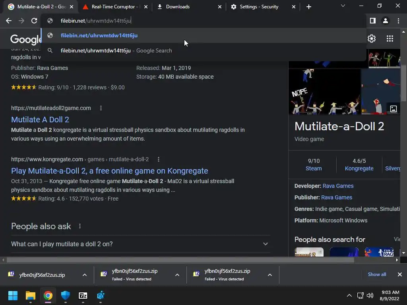Viewport: 407px width, 305px height.
Task: Expand options for first yfbn0sjf56xf2zus.zip download
Action: click(85, 275)
